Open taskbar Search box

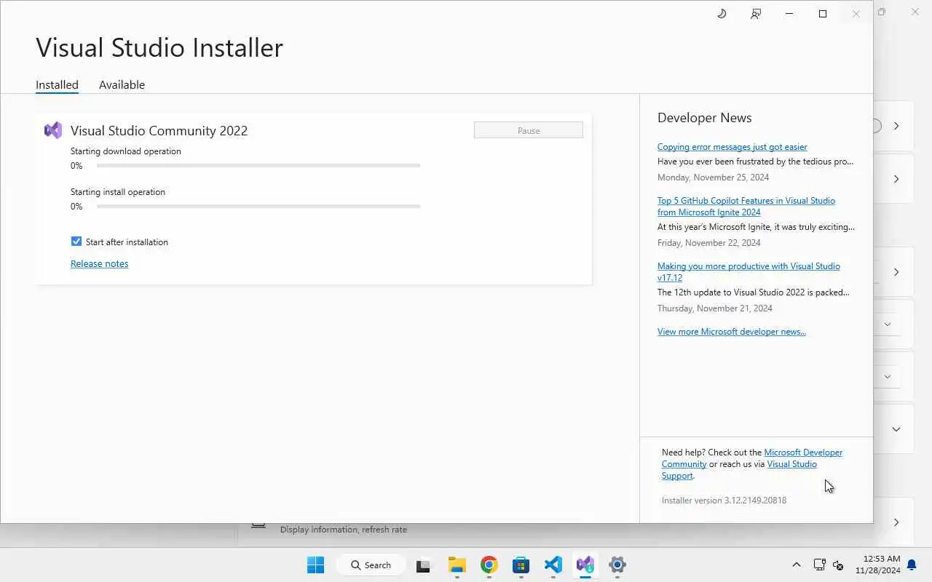point(371,565)
